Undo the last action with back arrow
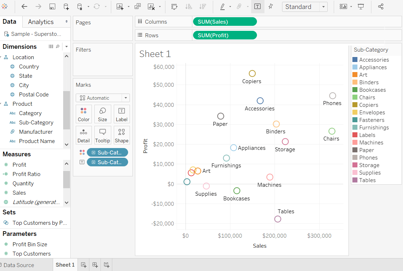 [x=24, y=7]
